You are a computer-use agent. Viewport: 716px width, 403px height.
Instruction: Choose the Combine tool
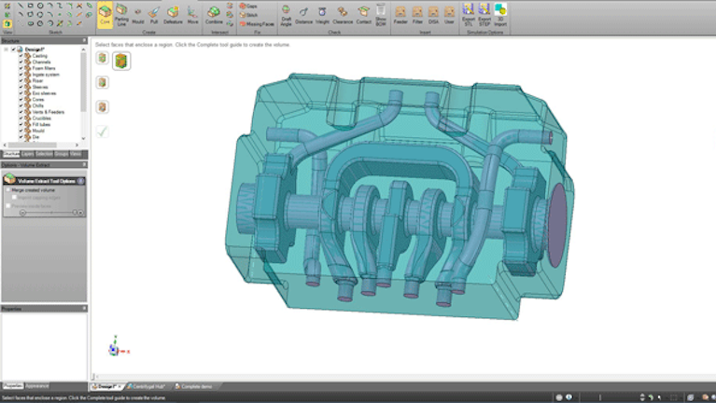[214, 13]
